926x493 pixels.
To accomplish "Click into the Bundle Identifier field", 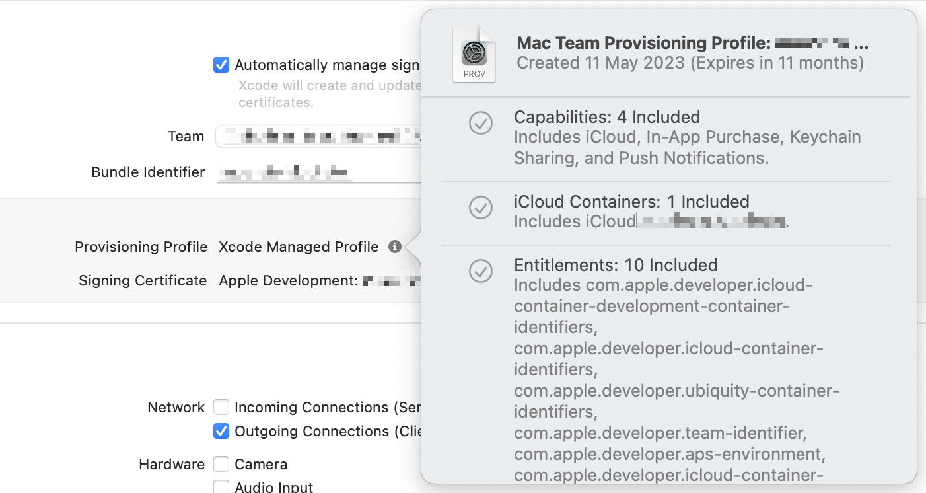I will 318,172.
